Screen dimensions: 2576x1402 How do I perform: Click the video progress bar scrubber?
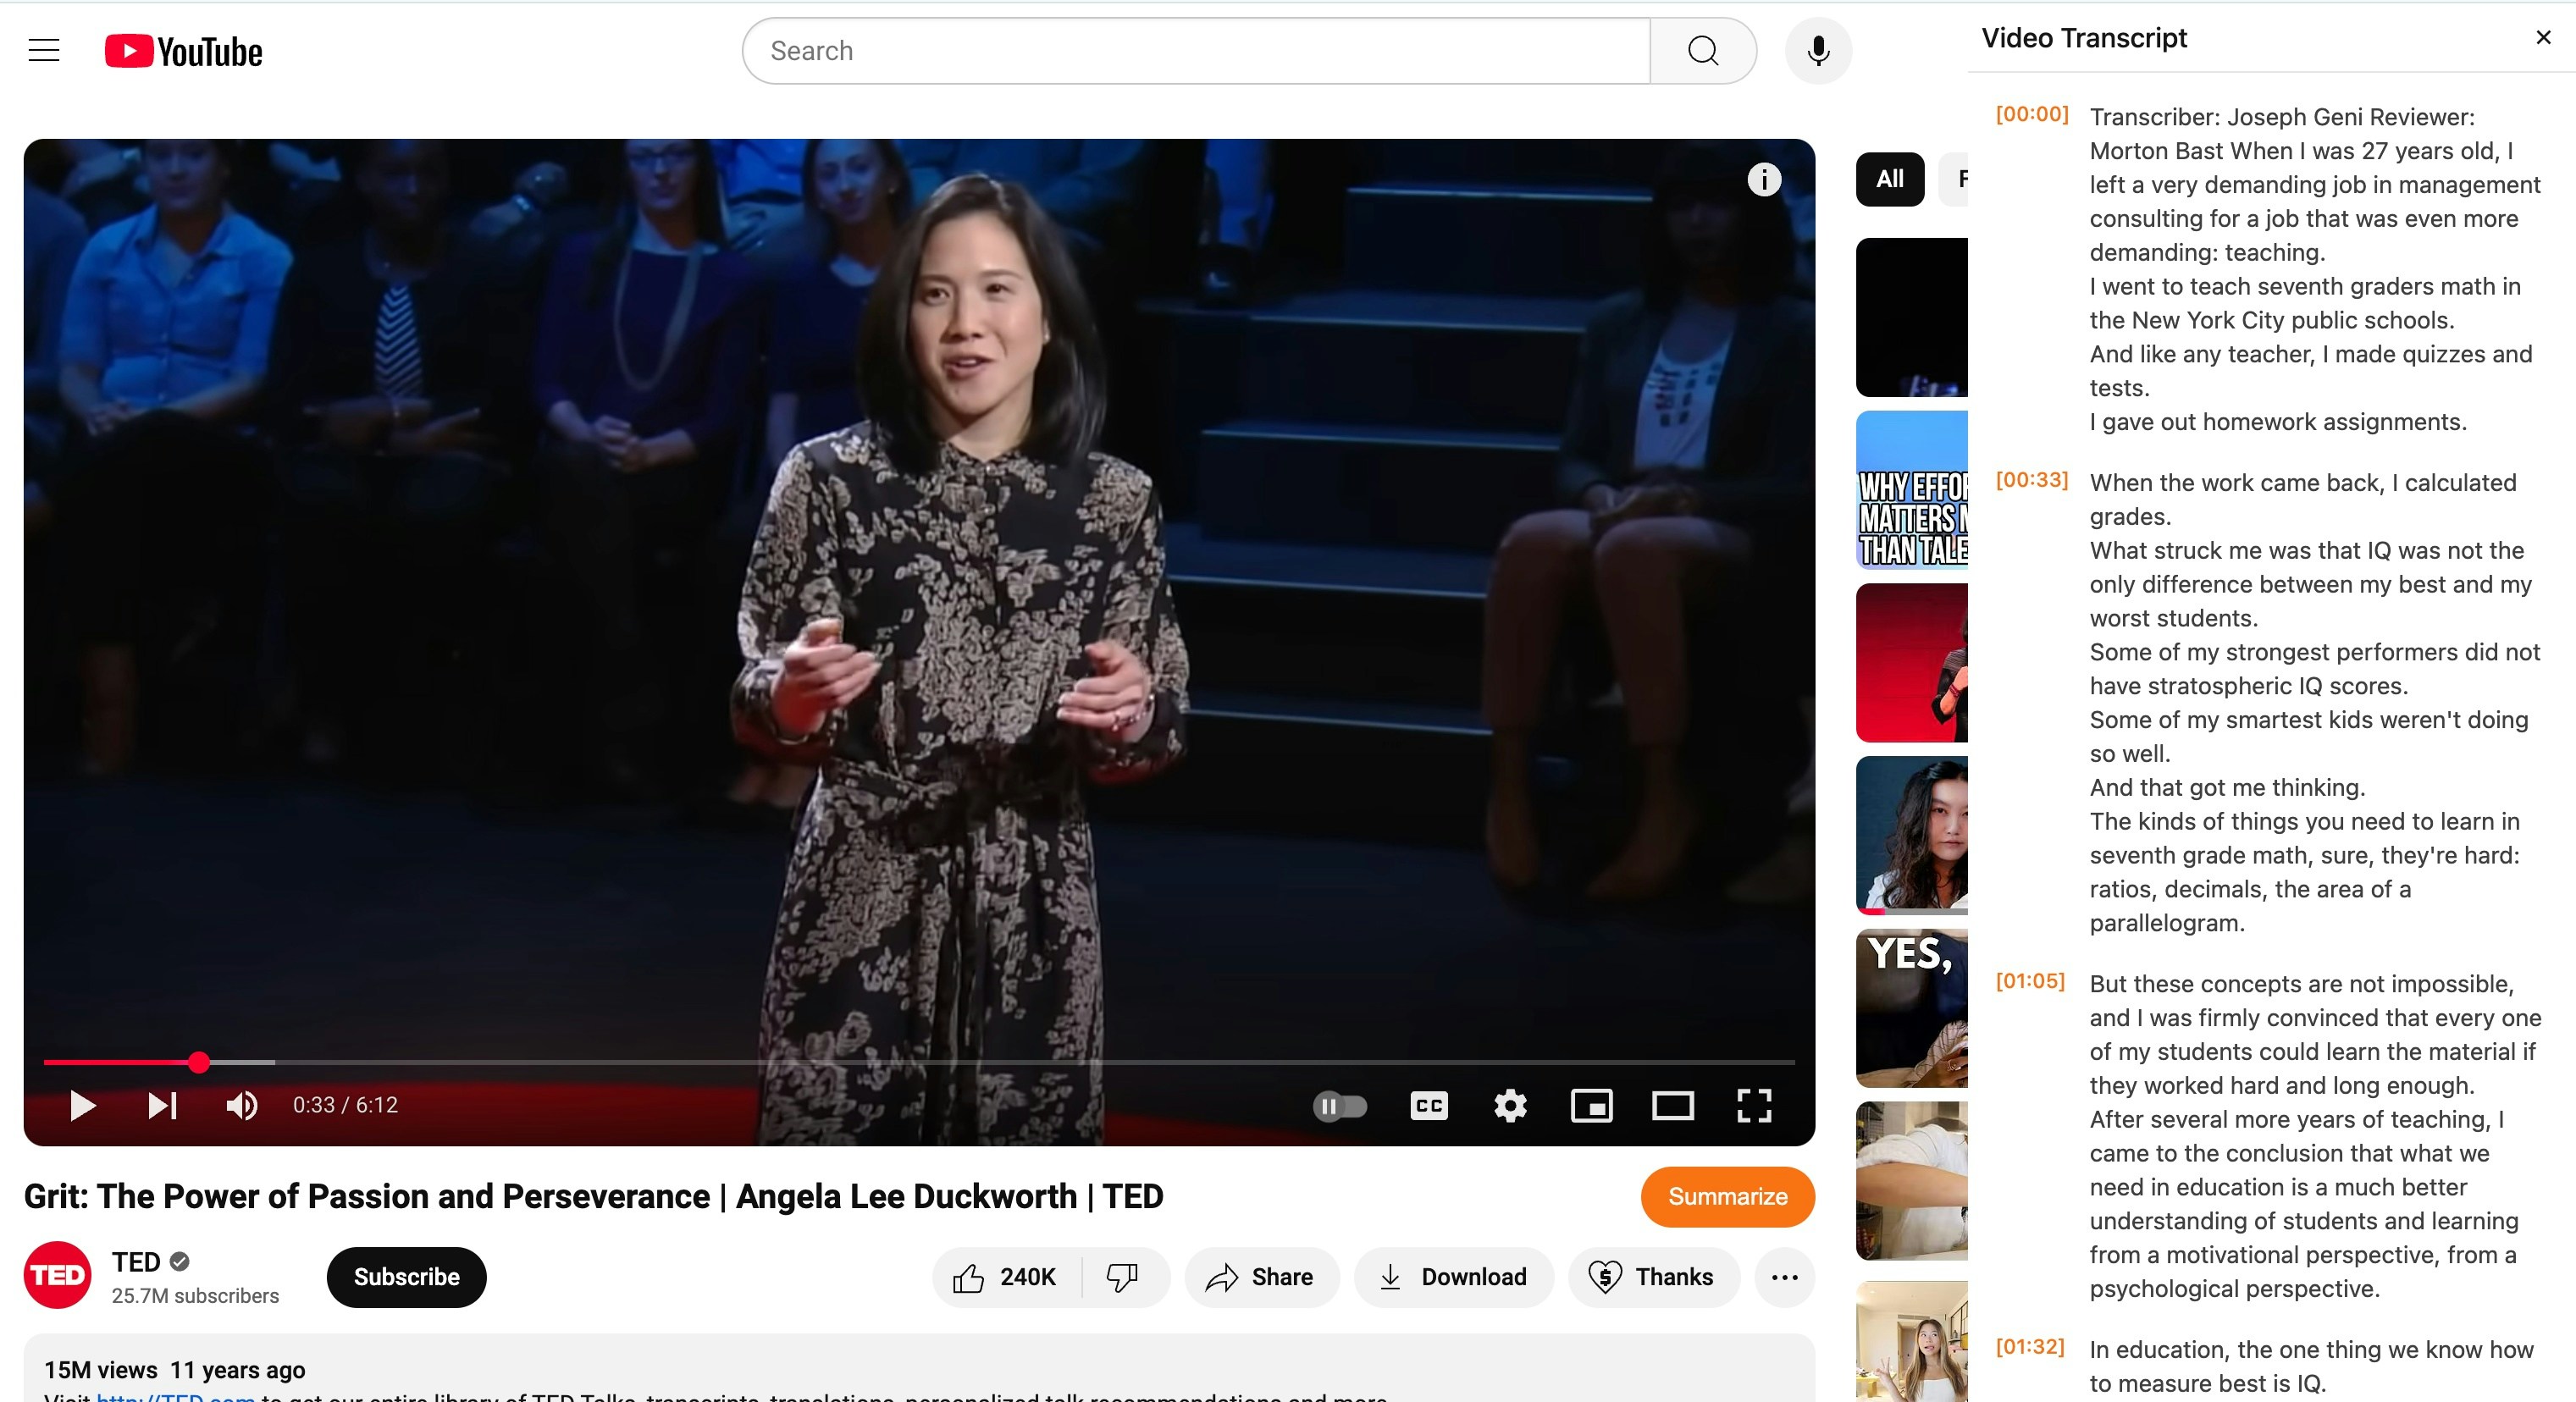pyautogui.click(x=199, y=1062)
